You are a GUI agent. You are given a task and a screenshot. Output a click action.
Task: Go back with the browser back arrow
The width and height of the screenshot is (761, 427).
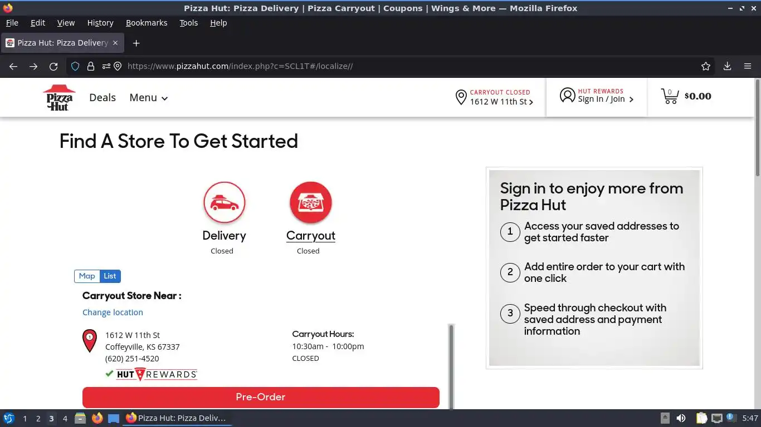tap(13, 66)
